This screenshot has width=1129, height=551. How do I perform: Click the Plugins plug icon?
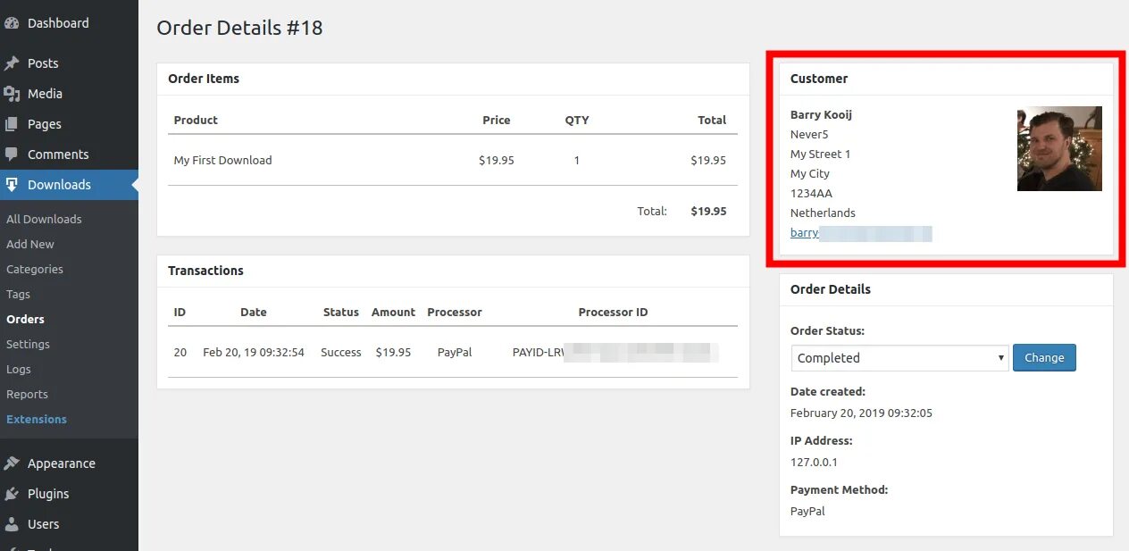point(12,494)
